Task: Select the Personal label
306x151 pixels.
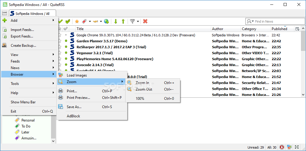Action: click(28, 120)
